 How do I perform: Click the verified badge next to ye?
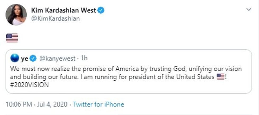[x=33, y=58]
